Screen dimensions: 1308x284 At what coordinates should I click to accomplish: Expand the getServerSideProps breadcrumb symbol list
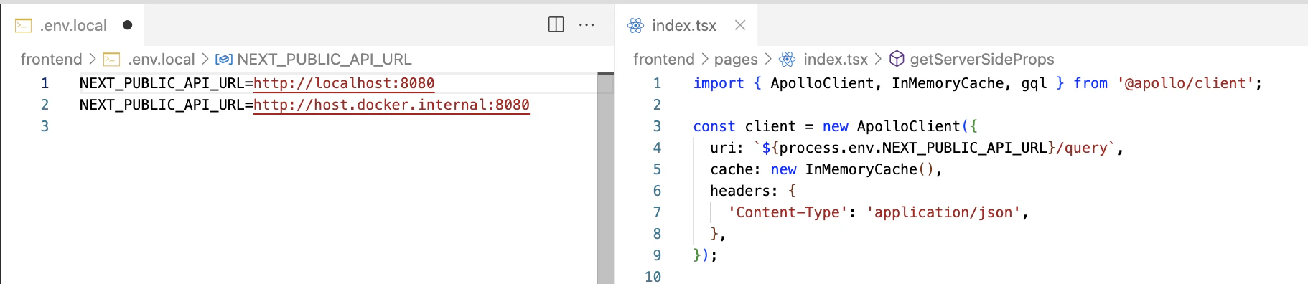pyautogui.click(x=981, y=59)
